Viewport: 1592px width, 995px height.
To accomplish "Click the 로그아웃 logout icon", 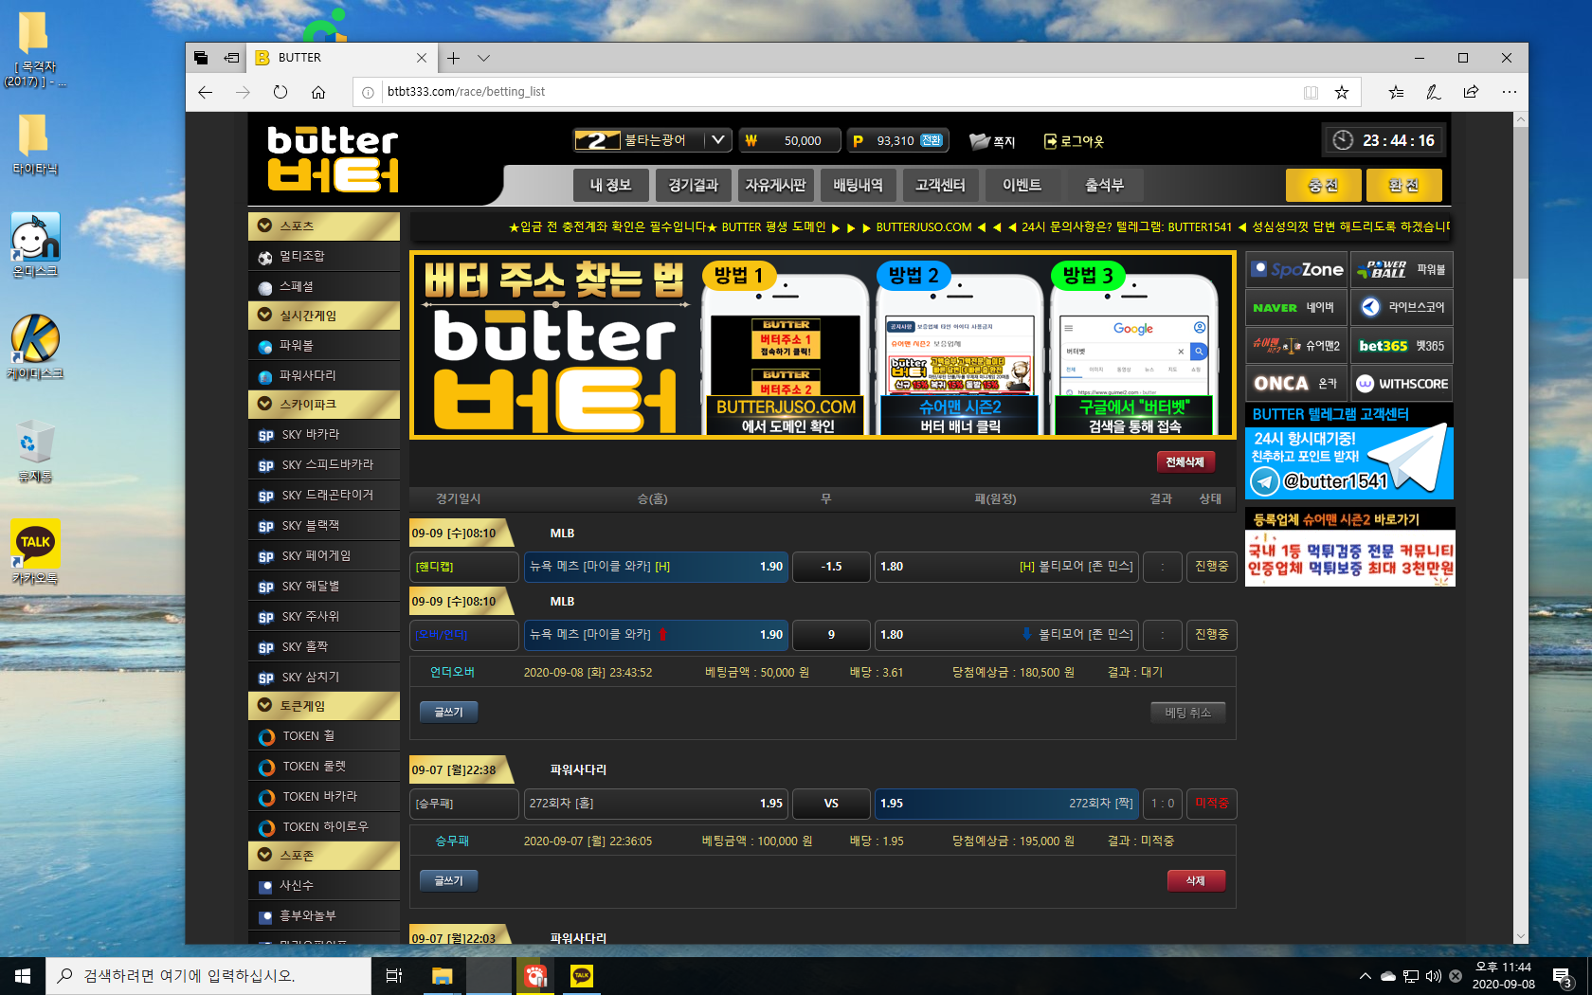I will coord(1050,141).
